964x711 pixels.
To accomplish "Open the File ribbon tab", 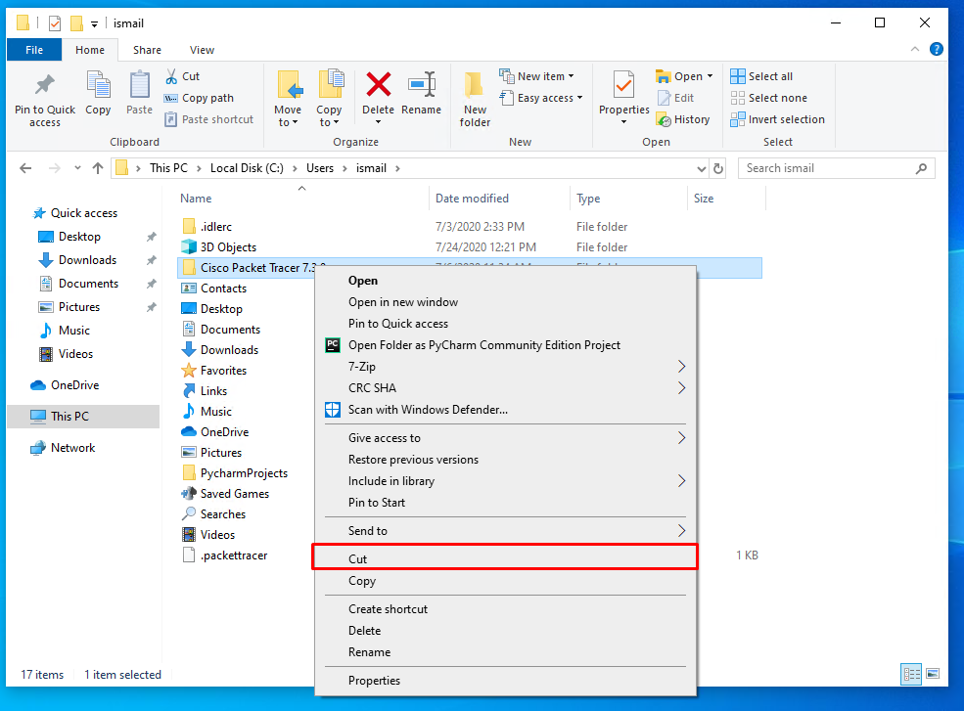I will click(x=34, y=50).
